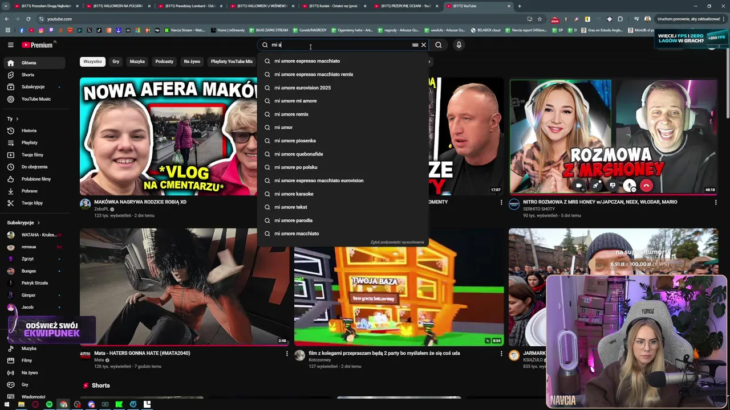This screenshot has width=730, height=410.
Task: Select the 'Podcasty' filter chip
Action: [164, 61]
